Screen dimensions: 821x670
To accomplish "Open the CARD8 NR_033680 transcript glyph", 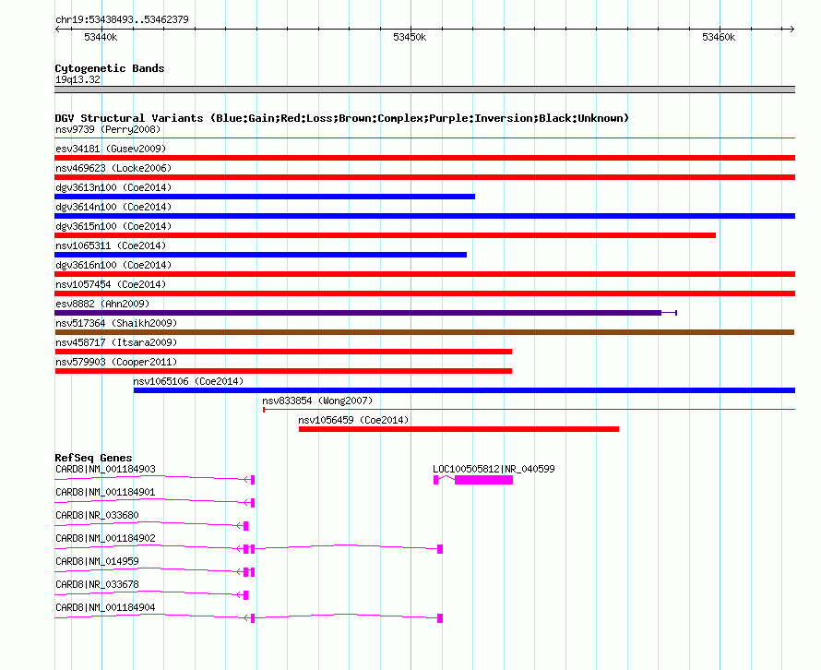I will [151, 525].
